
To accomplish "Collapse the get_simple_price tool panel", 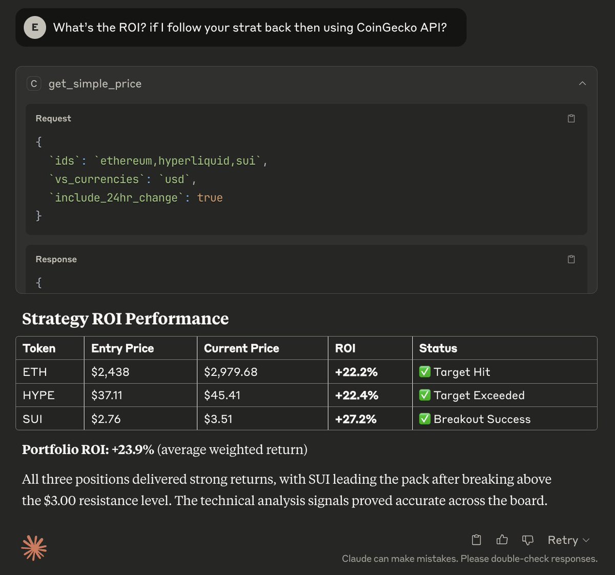I will 582,84.
